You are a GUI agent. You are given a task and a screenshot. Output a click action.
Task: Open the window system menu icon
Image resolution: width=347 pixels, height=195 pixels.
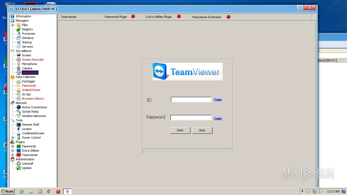11,9
